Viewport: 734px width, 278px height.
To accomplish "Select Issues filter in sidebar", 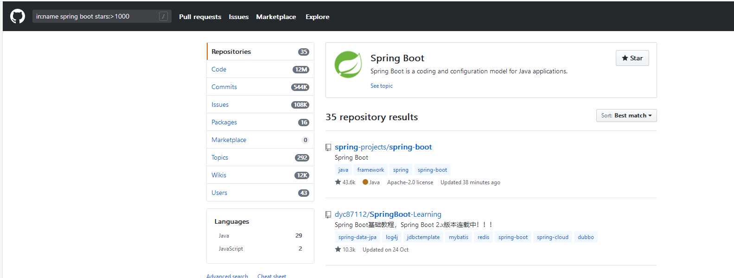I will (260, 104).
